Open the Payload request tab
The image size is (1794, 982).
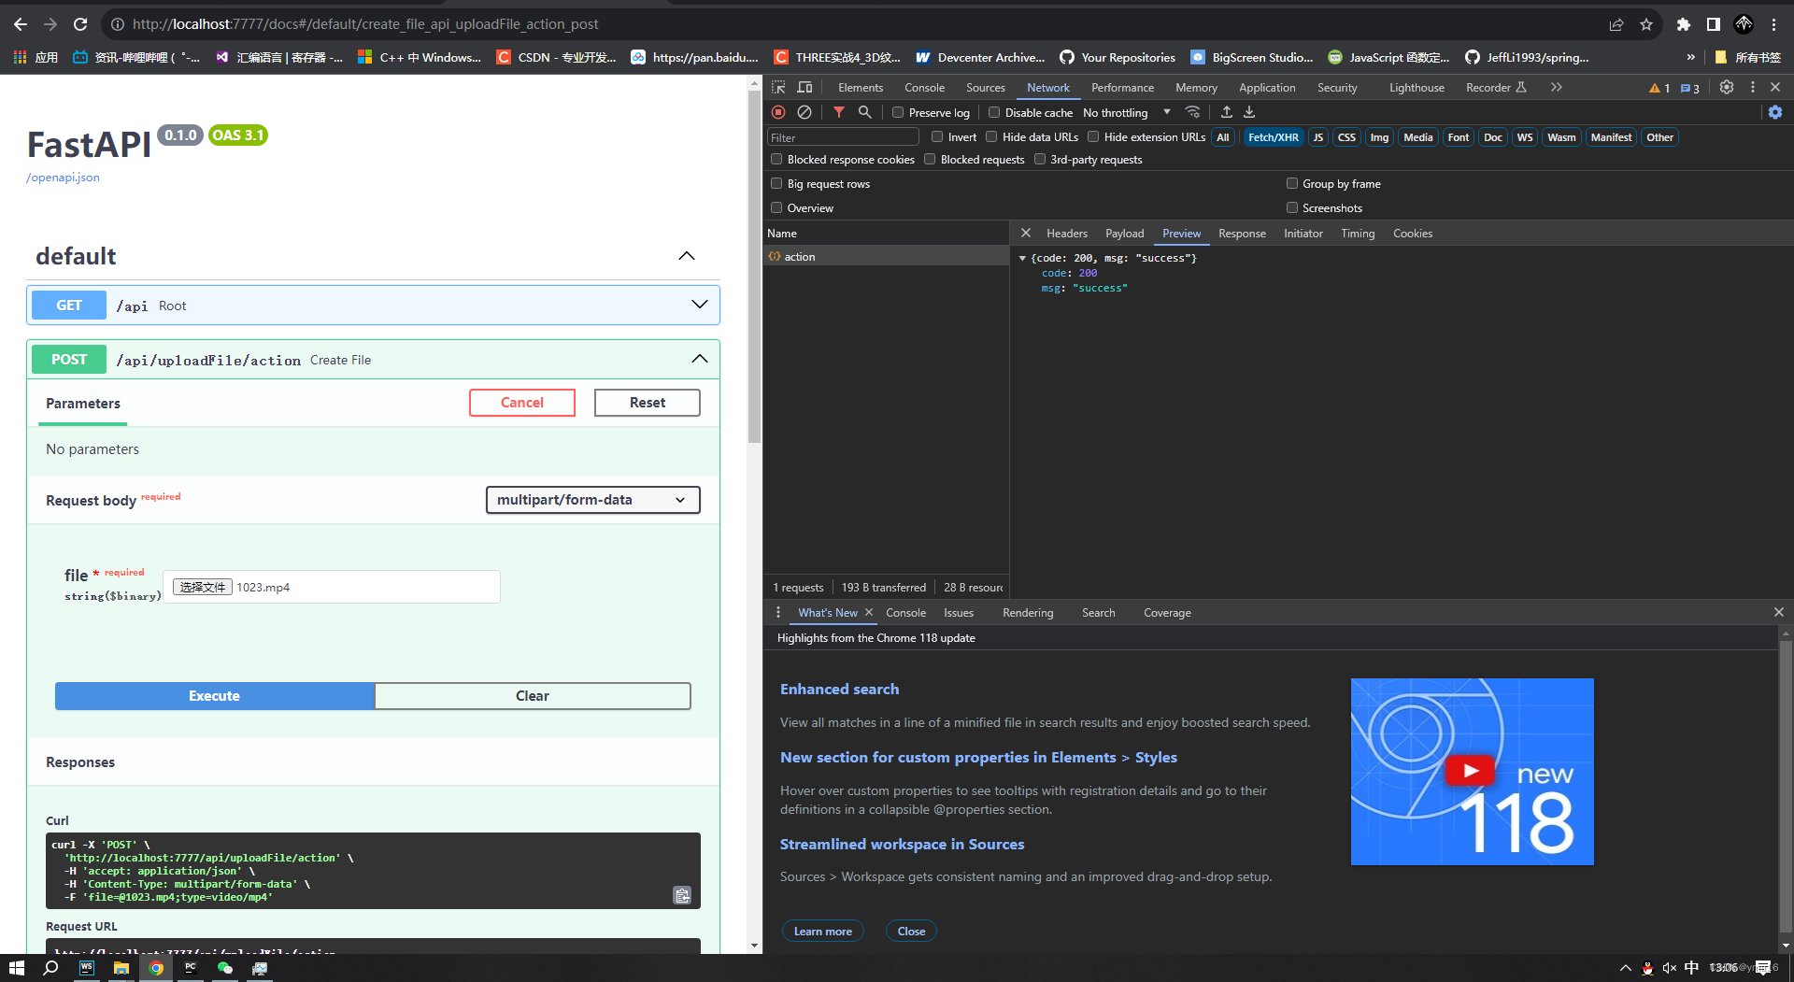pos(1125,233)
